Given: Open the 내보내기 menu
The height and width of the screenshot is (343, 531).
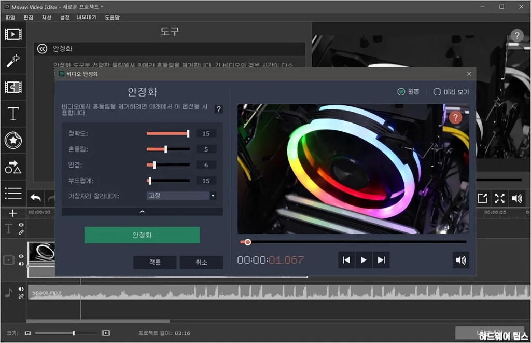Looking at the screenshot, I should (x=86, y=17).
